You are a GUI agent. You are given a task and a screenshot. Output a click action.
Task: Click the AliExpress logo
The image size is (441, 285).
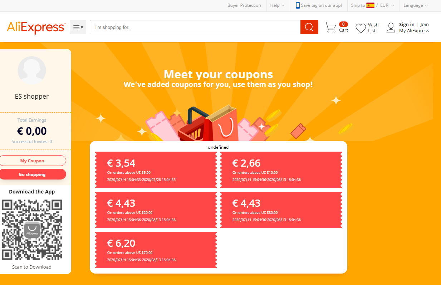click(x=36, y=27)
